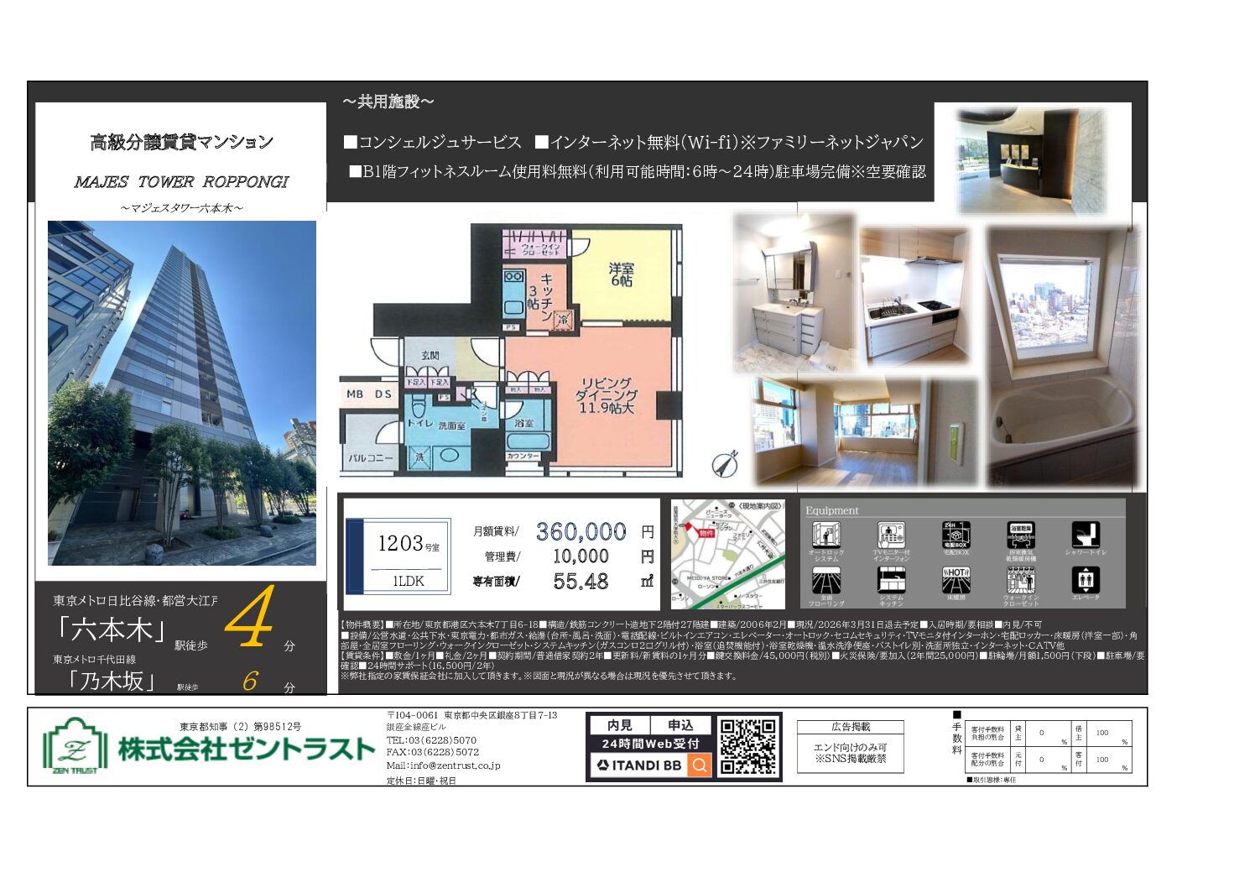Click the walk-in closet equipment icon
This screenshot has height=888, width=1255.
coord(1020,580)
